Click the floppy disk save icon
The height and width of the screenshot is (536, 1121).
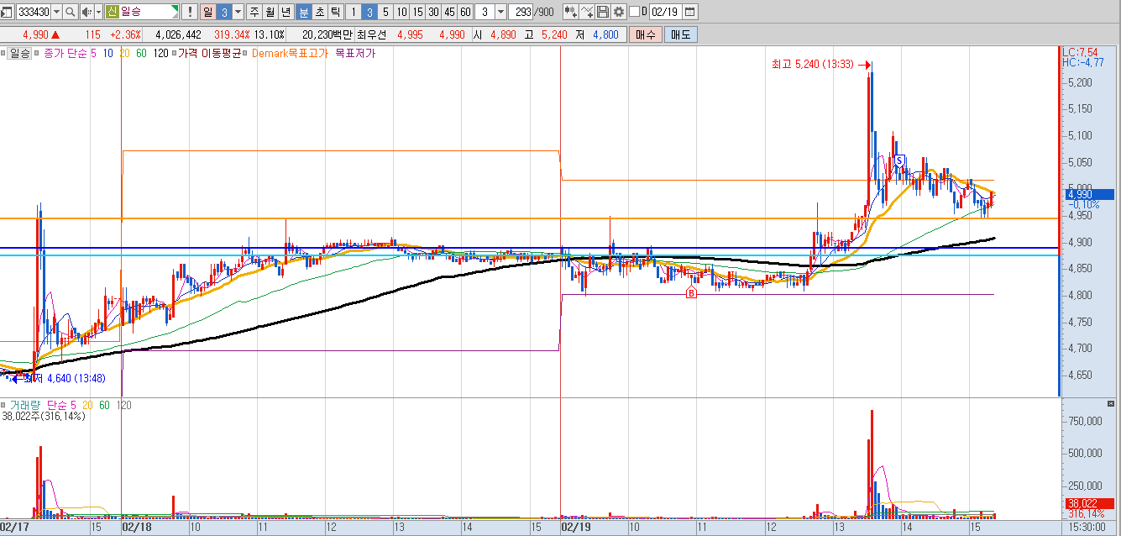pyautogui.click(x=603, y=12)
